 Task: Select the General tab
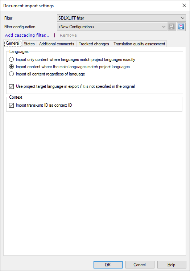pos(13,44)
